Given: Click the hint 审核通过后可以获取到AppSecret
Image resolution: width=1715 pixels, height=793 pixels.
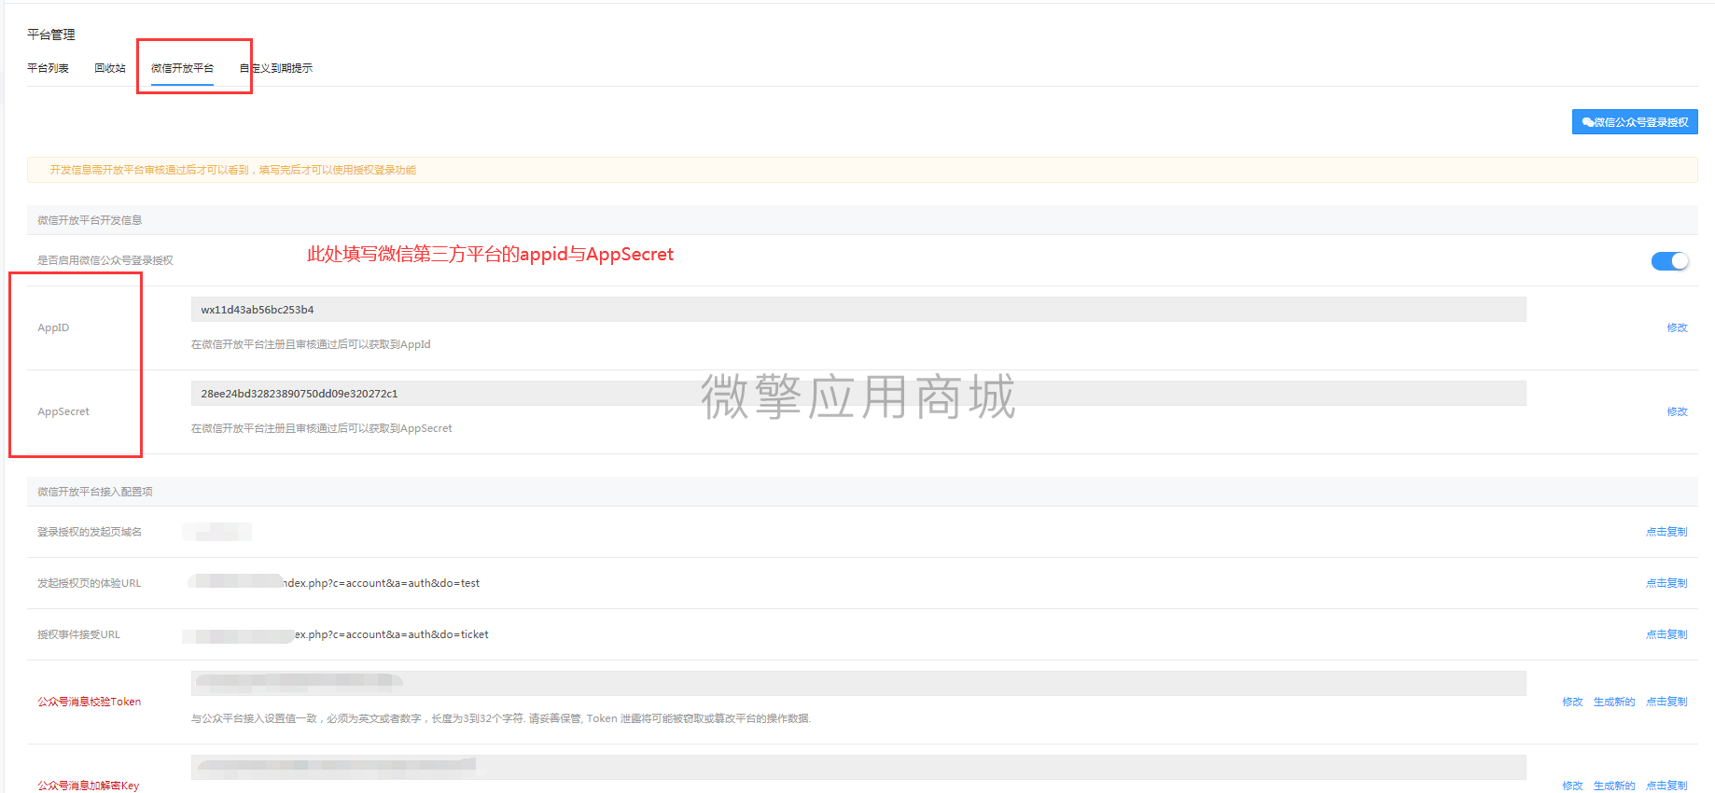Looking at the screenshot, I should coord(322,428).
